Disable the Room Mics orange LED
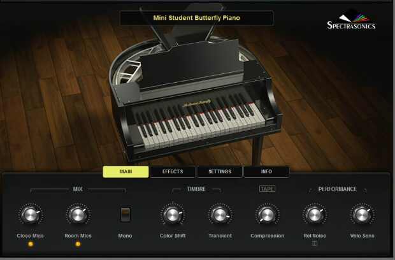 [78, 244]
